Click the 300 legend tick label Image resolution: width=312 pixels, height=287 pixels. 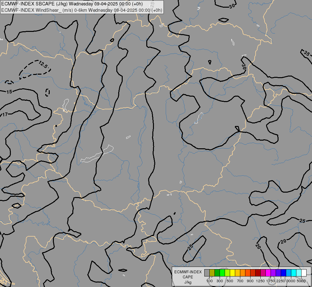click(x=220, y=281)
